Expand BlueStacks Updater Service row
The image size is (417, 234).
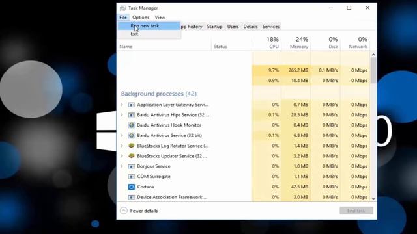tap(122, 156)
